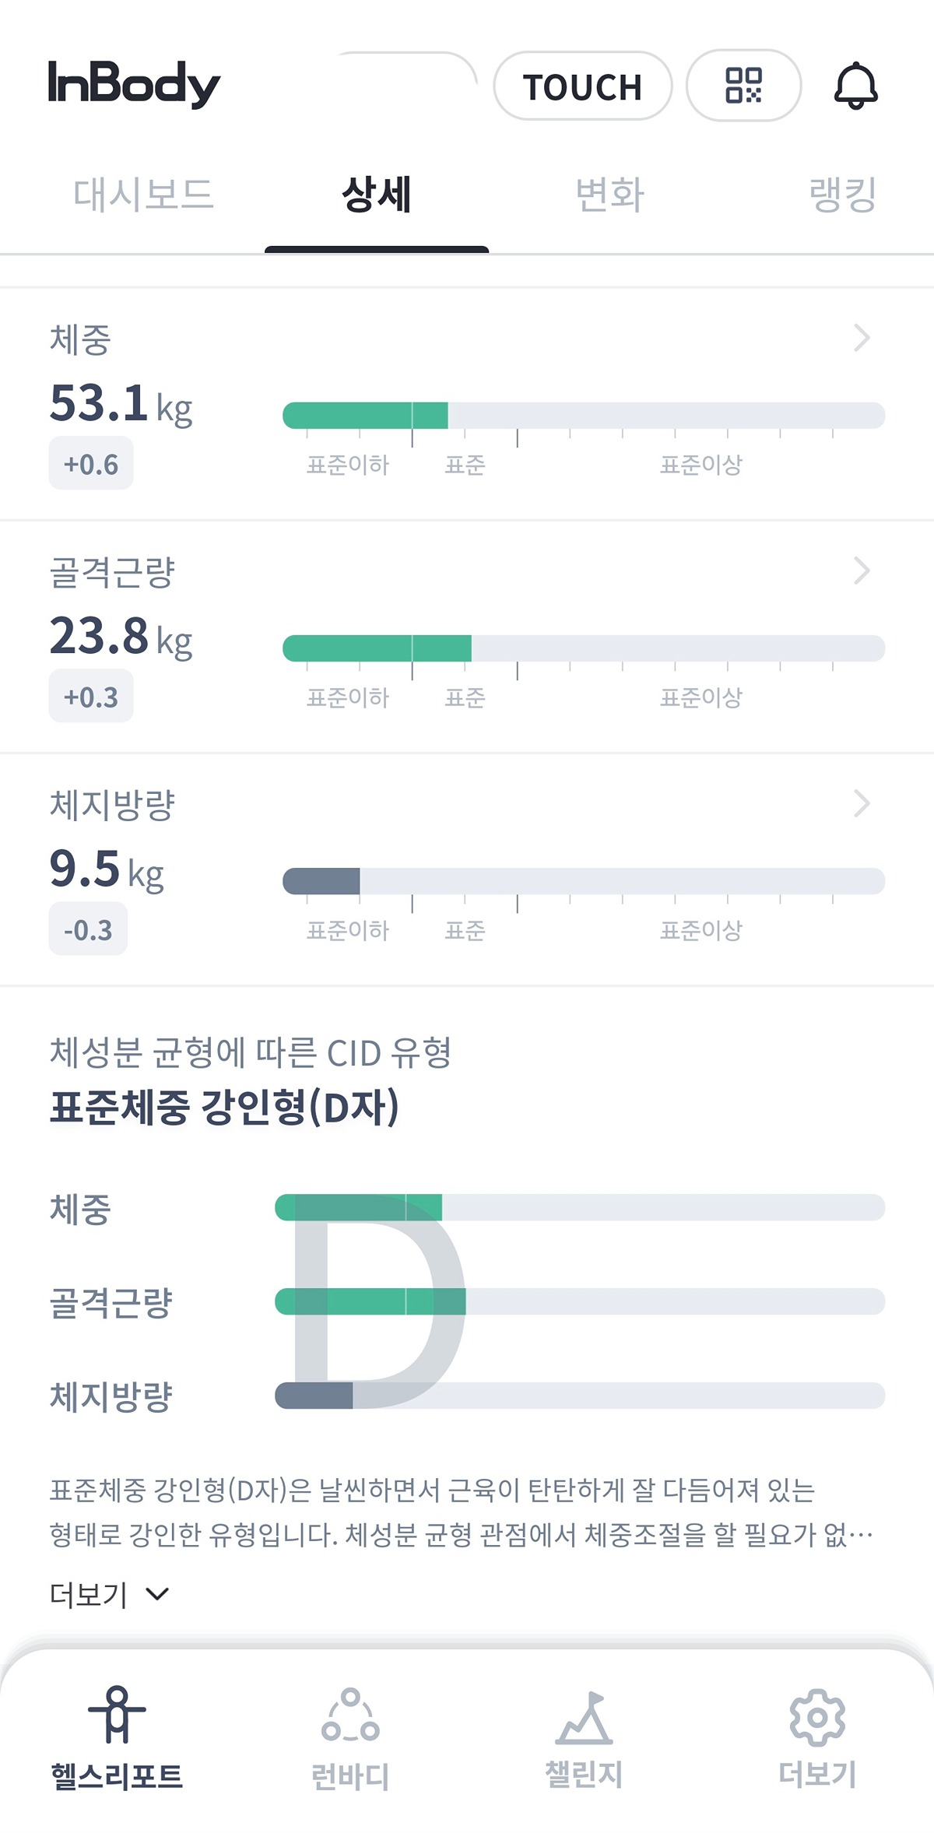Expand the 더보기 description text
Screen dimensions: 934x1833
(x=109, y=1595)
